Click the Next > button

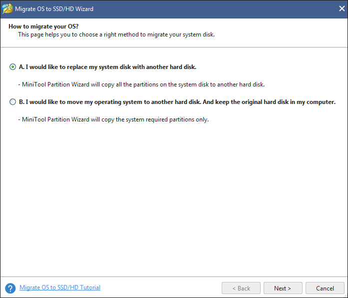pos(283,288)
